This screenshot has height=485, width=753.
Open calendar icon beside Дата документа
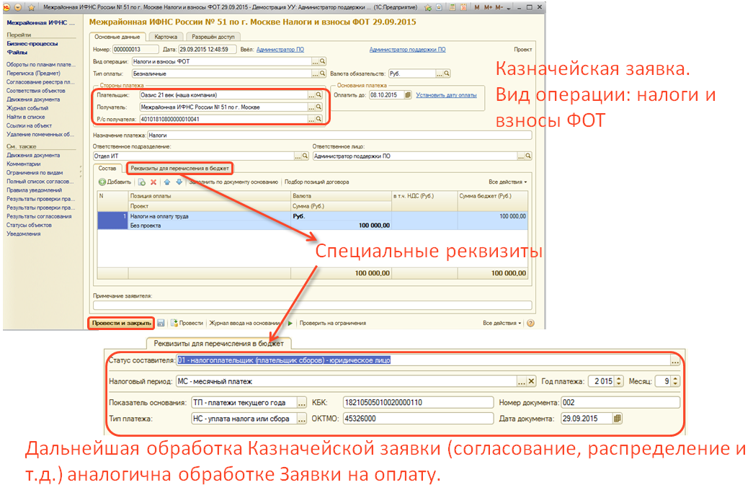click(617, 418)
